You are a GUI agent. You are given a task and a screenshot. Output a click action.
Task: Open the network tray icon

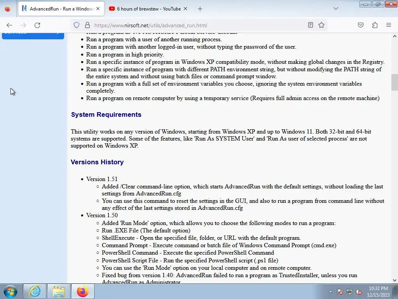point(349,292)
